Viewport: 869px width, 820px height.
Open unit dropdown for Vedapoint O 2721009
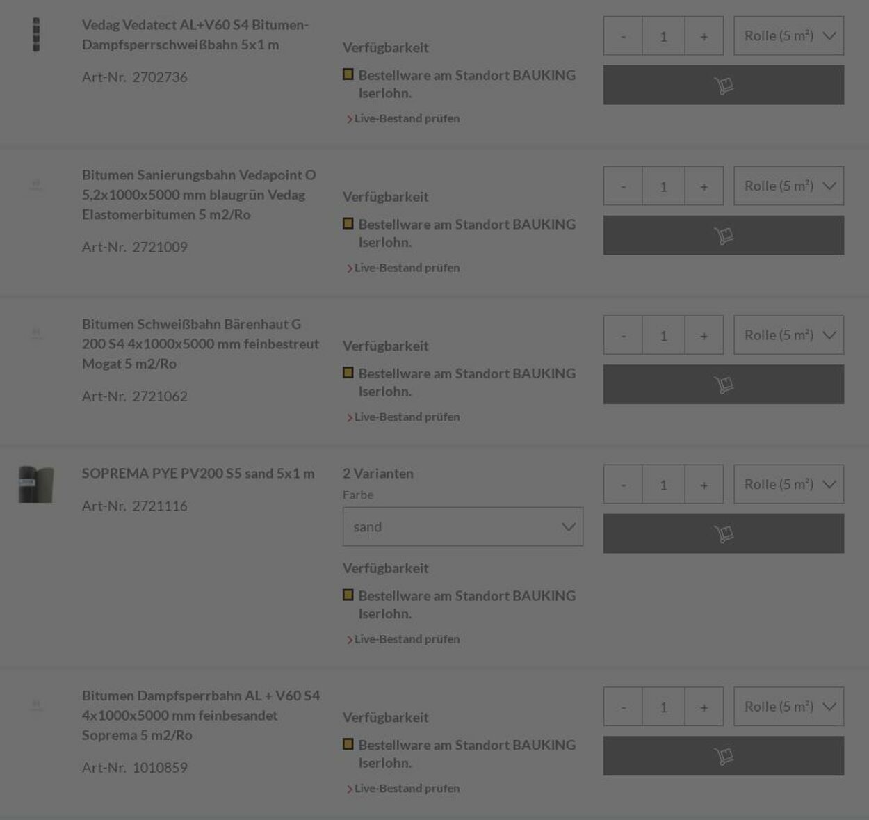click(x=788, y=186)
